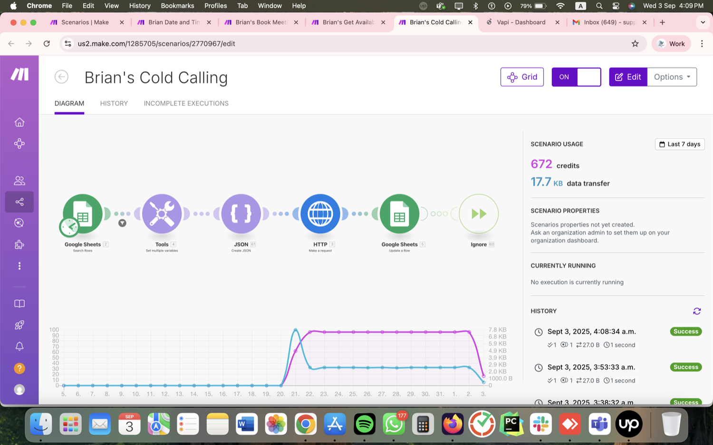This screenshot has width=713, height=445.
Task: Open Control Center in the menu bar
Action: click(616, 6)
